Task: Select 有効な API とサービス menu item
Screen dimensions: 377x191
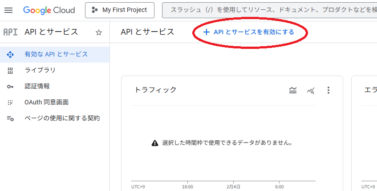Action: click(55, 55)
